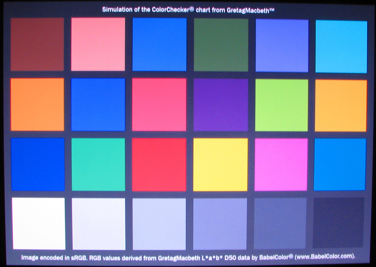Click the bright cyan sky-blue swatch
The image size is (376, 267).
[341, 46]
